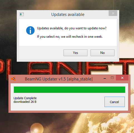Click the Updates available title bar text
This screenshot has width=134, height=133.
click(68, 15)
